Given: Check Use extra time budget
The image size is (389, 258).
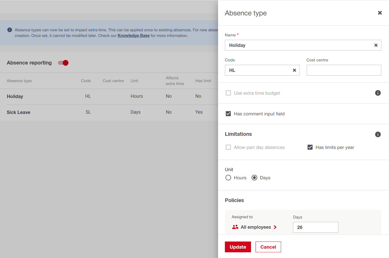Looking at the screenshot, I should [x=228, y=93].
